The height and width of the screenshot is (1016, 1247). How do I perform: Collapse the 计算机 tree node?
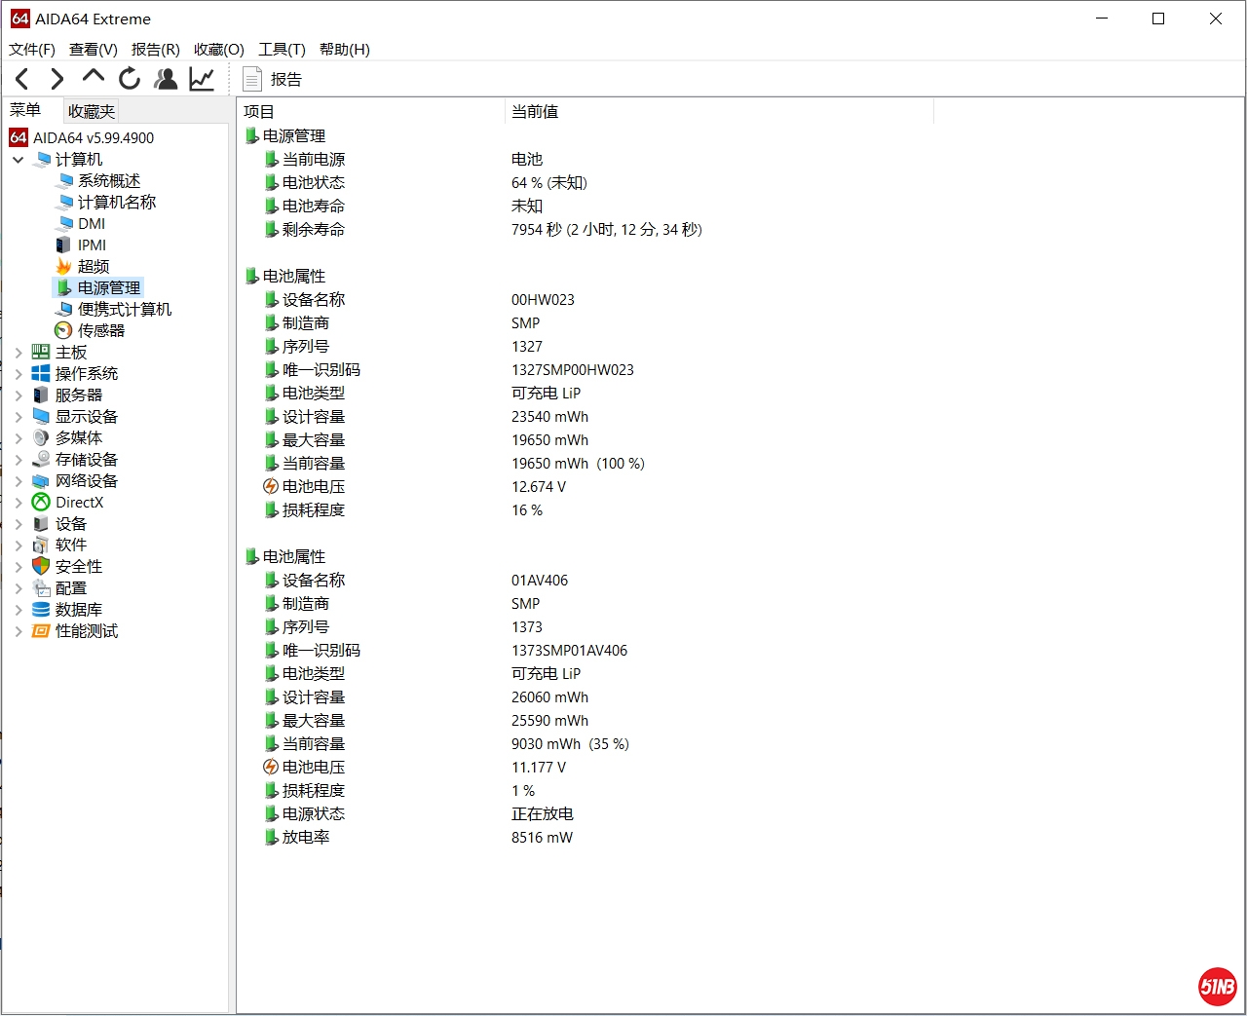[x=19, y=159]
